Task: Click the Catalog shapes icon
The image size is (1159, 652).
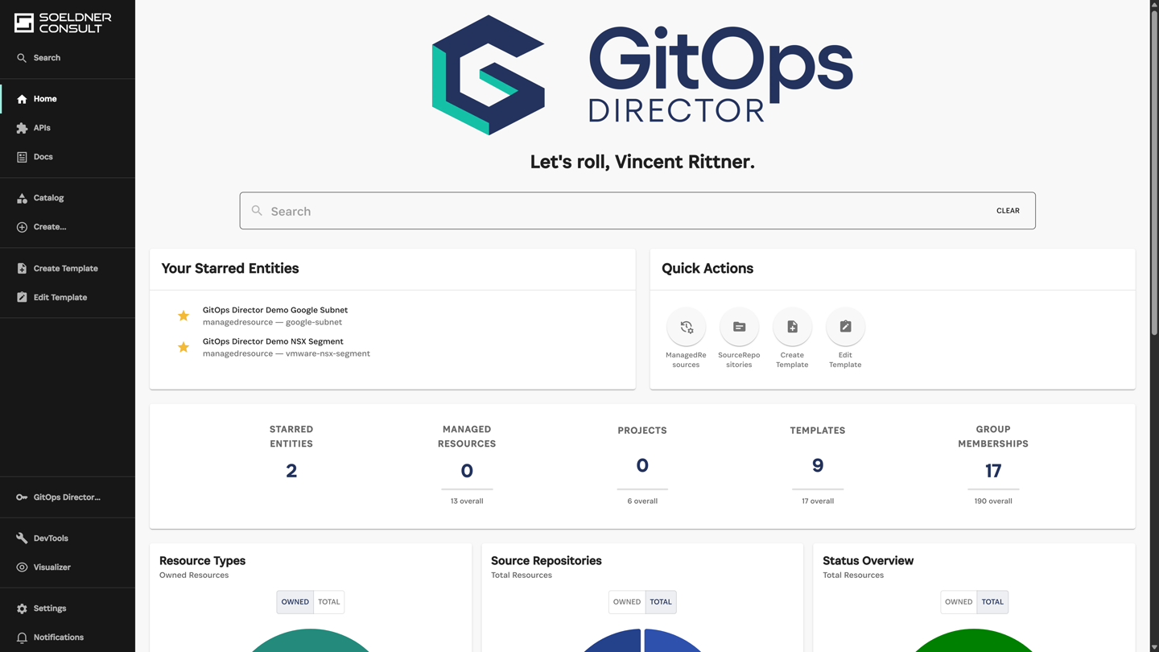Action: pos(22,198)
